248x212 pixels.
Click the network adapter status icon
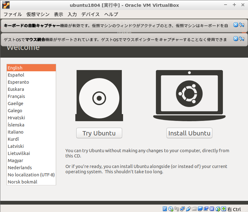coord(182,209)
